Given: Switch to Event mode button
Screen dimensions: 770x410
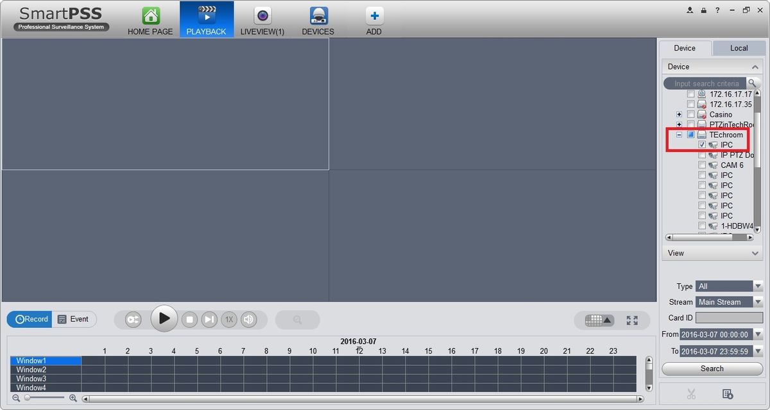Looking at the screenshot, I should point(74,319).
